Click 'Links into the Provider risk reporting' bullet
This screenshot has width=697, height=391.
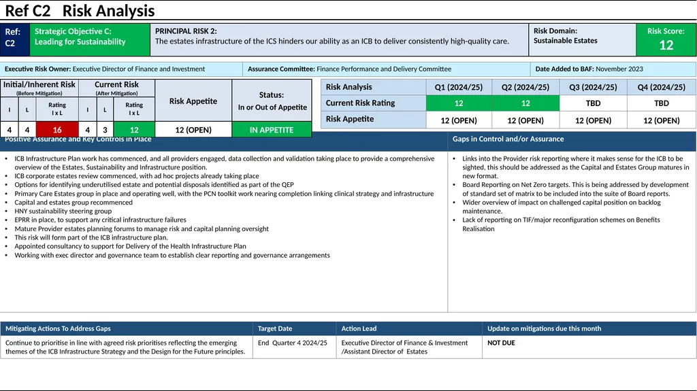click(x=576, y=167)
